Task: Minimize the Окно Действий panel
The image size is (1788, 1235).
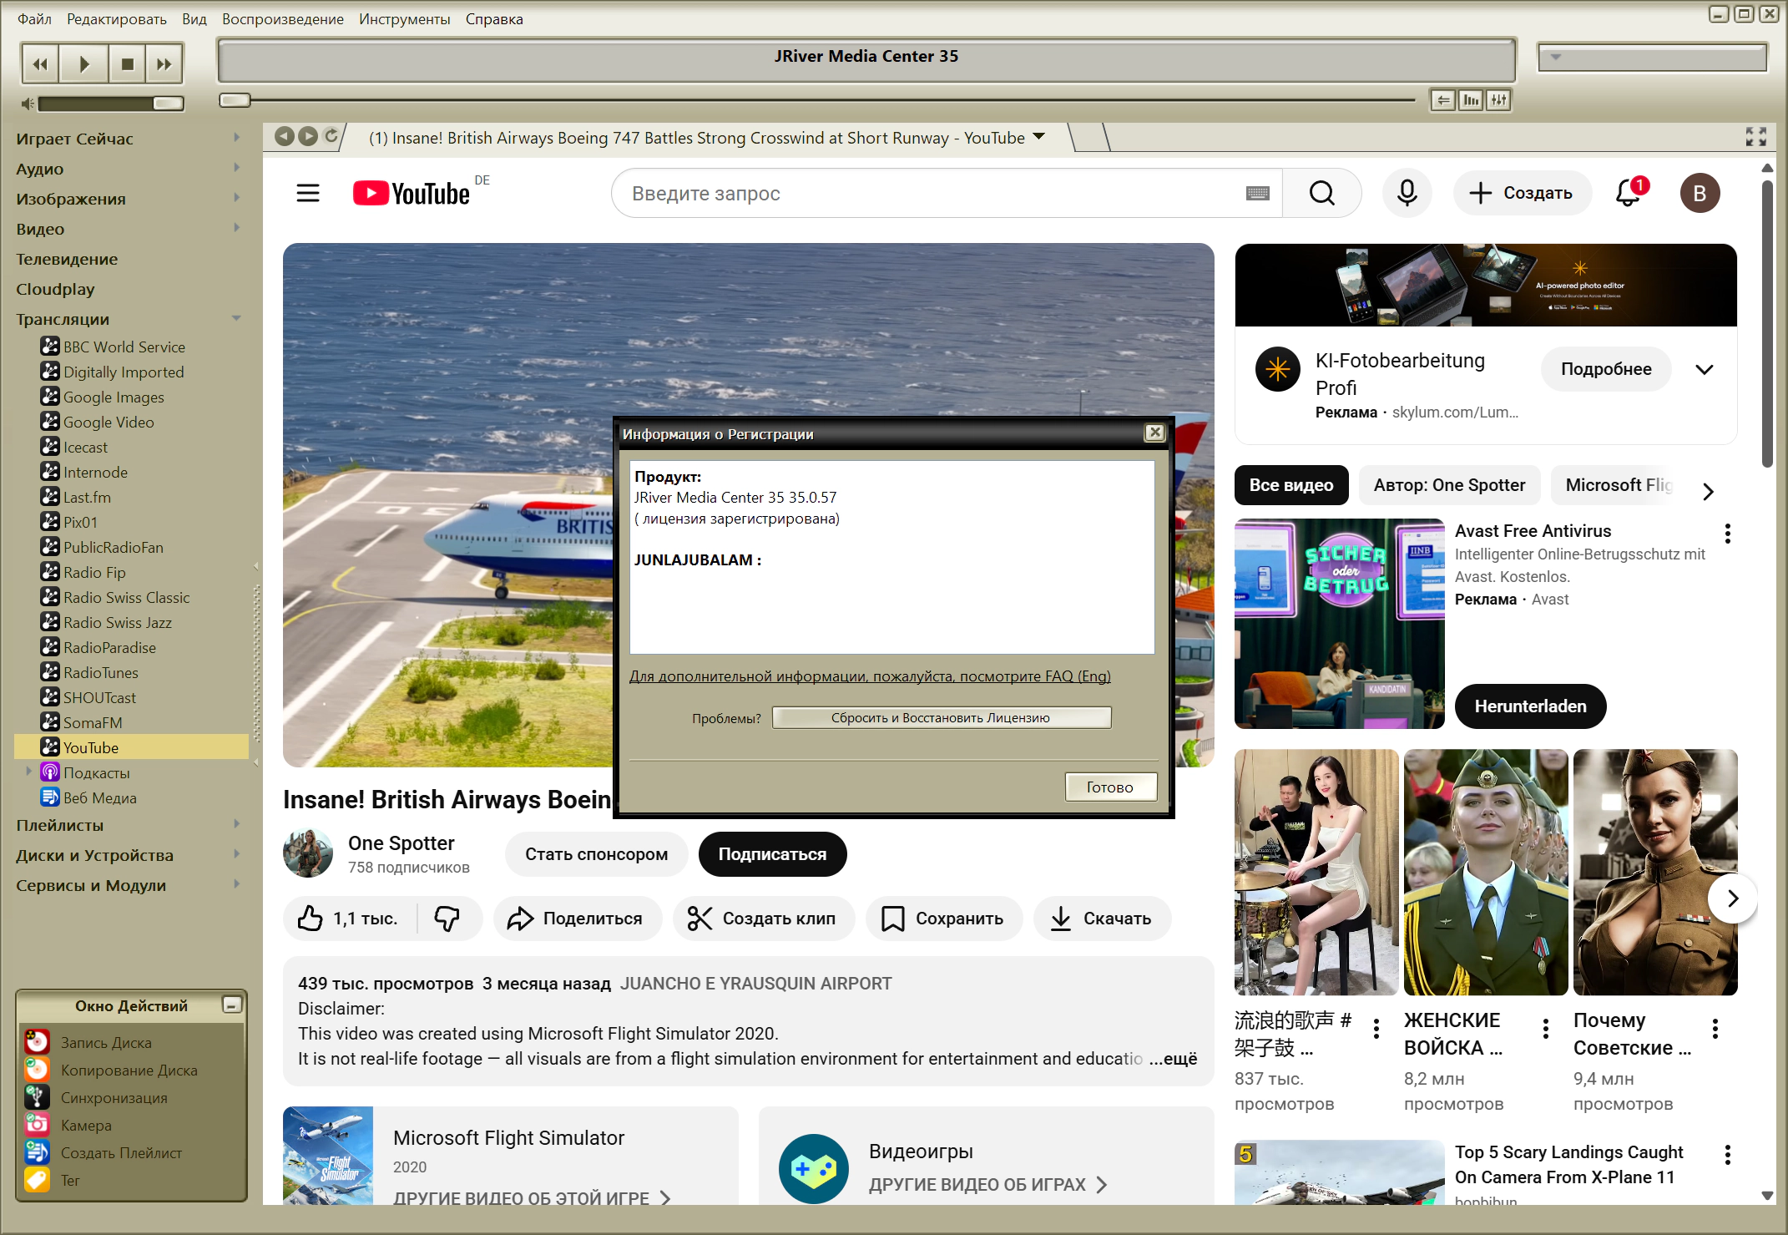Action: pos(231,1005)
